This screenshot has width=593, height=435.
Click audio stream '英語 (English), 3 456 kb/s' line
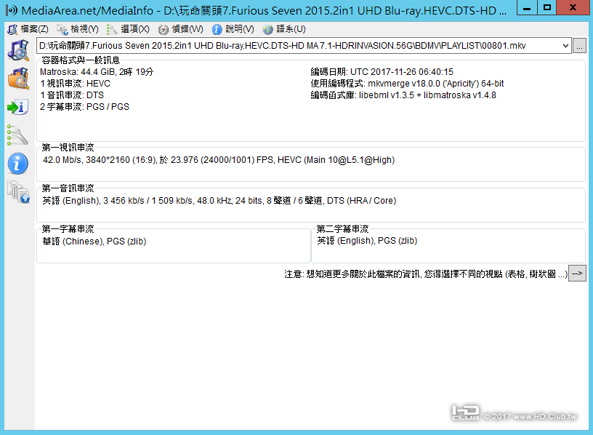coord(219,201)
